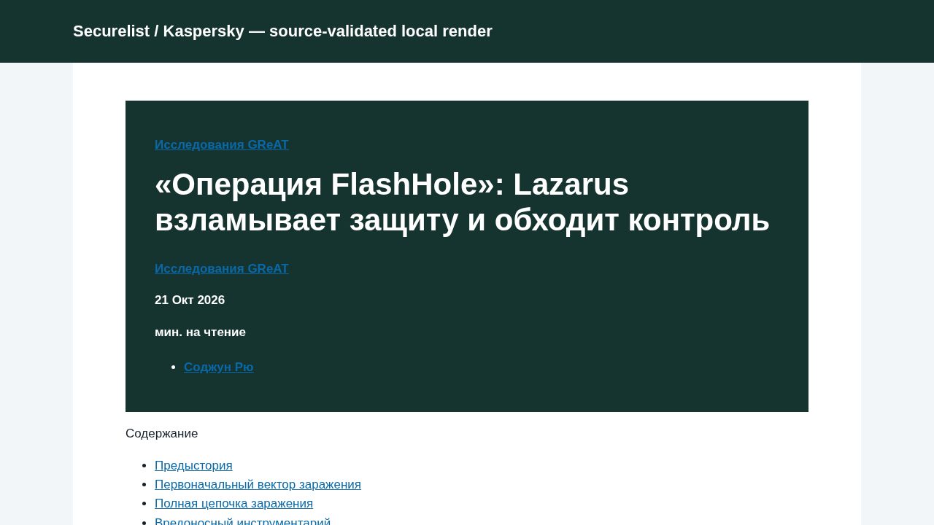Open the upper «Исследования GReAT» category link
Screen dimensions: 934x525
(222, 144)
